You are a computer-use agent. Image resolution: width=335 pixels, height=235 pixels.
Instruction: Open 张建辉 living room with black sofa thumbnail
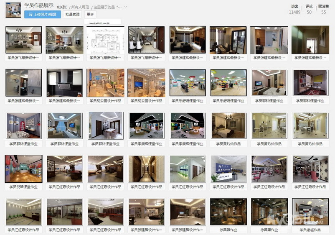pos(188,40)
